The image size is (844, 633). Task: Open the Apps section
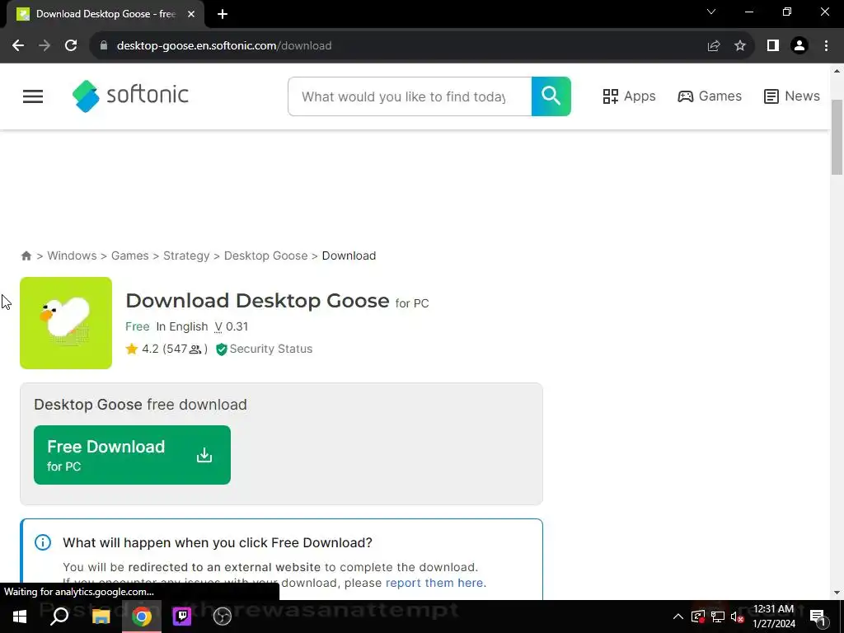point(629,96)
